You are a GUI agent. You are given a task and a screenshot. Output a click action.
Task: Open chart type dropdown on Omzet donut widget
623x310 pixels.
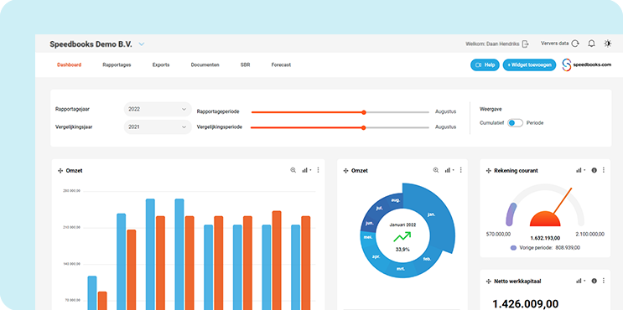pos(449,170)
